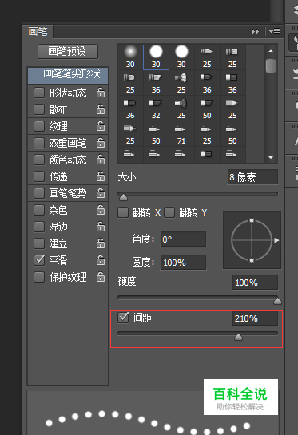The width and height of the screenshot is (298, 435).
Task: Click the 圆度 input field
Action: (183, 263)
